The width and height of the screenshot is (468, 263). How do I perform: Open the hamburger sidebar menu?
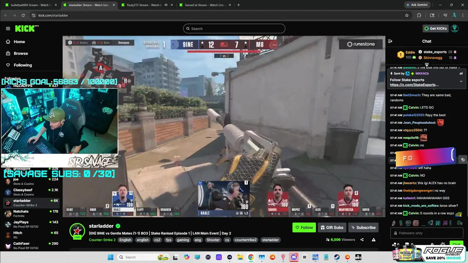tap(8, 28)
